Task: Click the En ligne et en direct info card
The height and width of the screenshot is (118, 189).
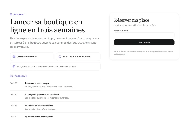Action: 55,66
